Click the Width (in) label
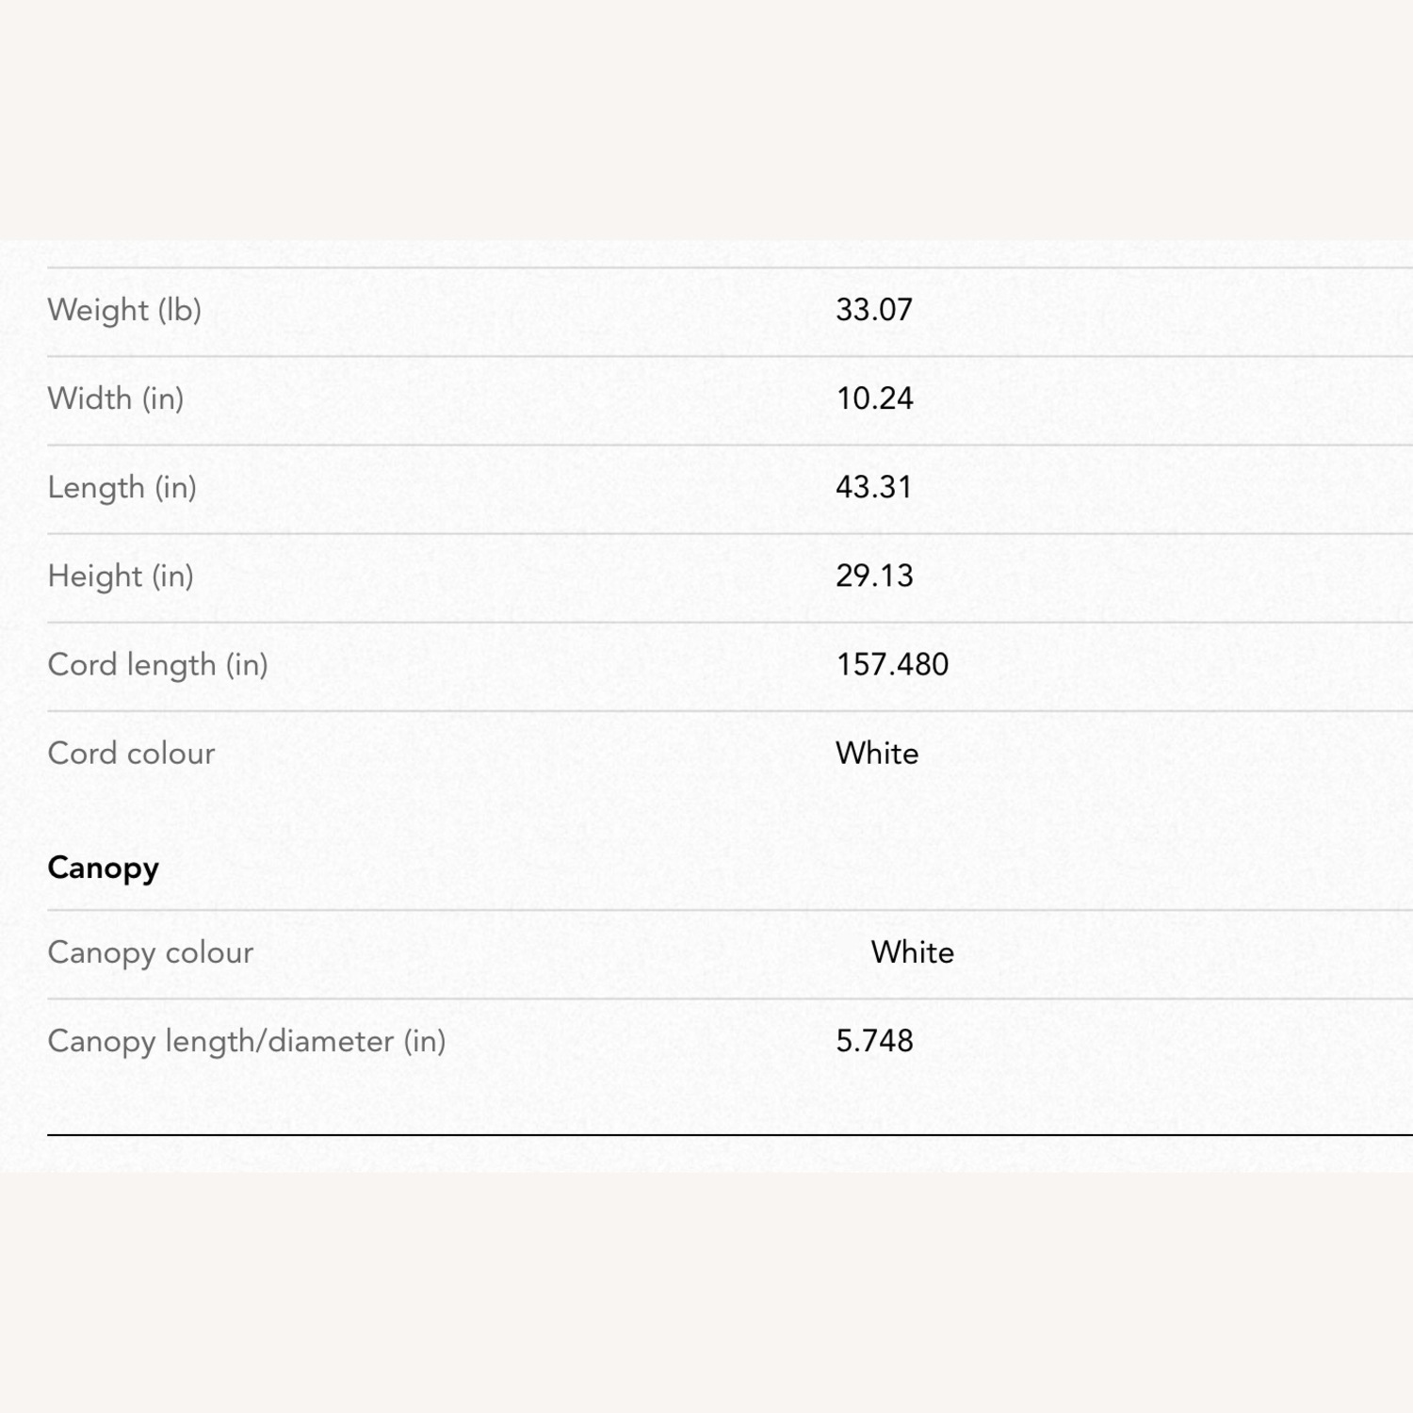The height and width of the screenshot is (1413, 1413). [x=116, y=398]
